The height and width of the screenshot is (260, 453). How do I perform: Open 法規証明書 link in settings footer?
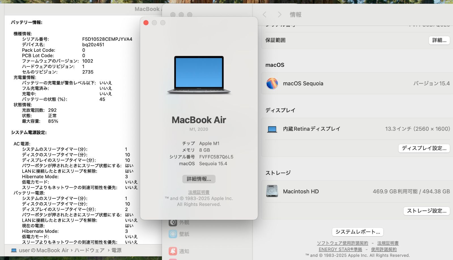click(388, 243)
